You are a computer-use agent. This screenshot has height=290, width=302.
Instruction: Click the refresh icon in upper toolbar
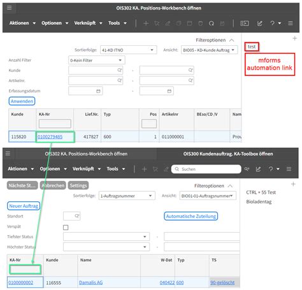(x=211, y=24)
